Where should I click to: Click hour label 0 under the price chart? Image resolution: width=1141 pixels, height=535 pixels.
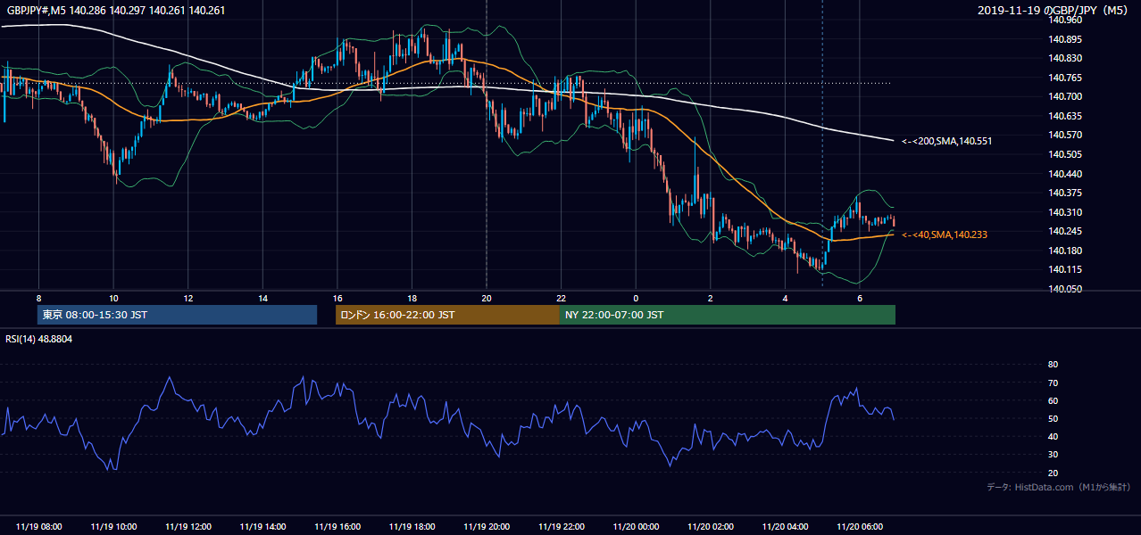coord(636,298)
